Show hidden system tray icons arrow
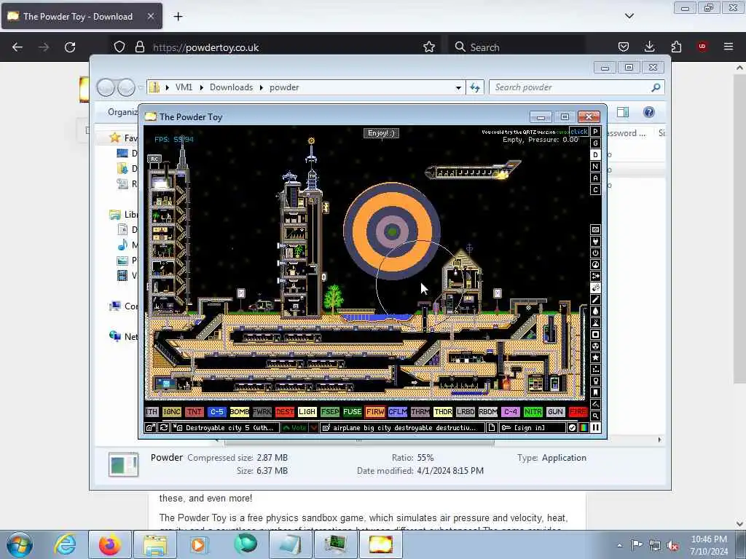746x559 pixels. [x=619, y=545]
